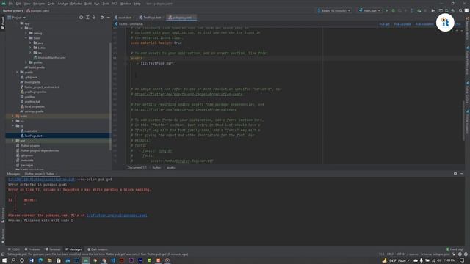Open the Terminal tool window tab
Screen dimensions: 470x264
(53, 249)
